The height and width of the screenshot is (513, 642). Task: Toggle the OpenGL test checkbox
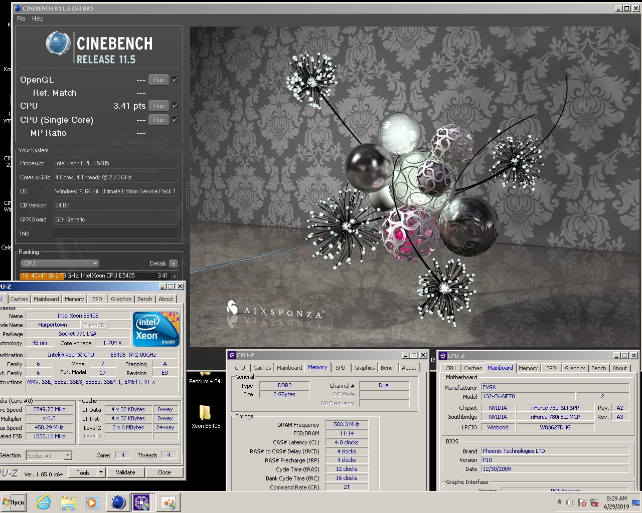175,80
